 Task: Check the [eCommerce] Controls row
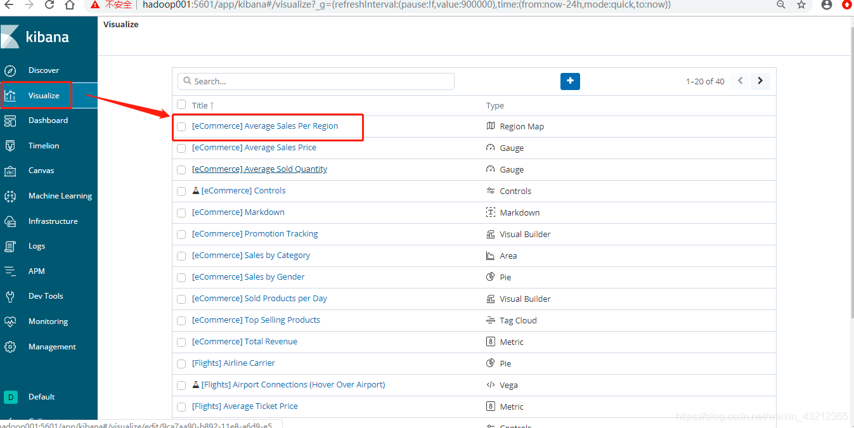click(181, 191)
